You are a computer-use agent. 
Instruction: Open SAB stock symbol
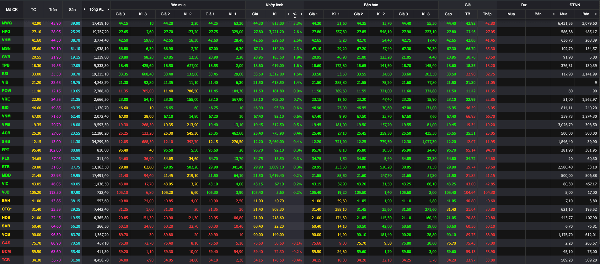[6, 226]
